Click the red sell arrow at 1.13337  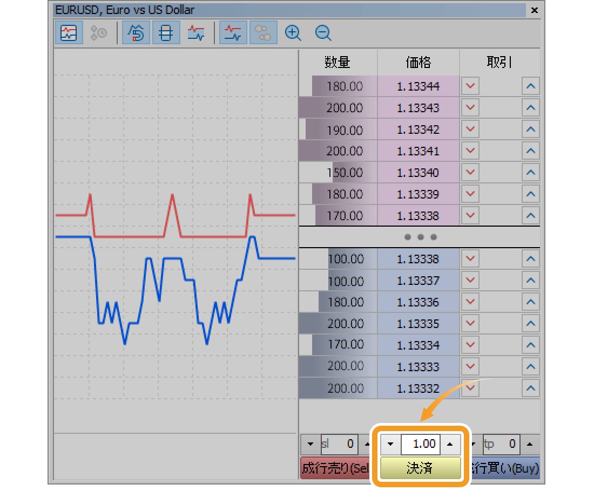(x=470, y=281)
